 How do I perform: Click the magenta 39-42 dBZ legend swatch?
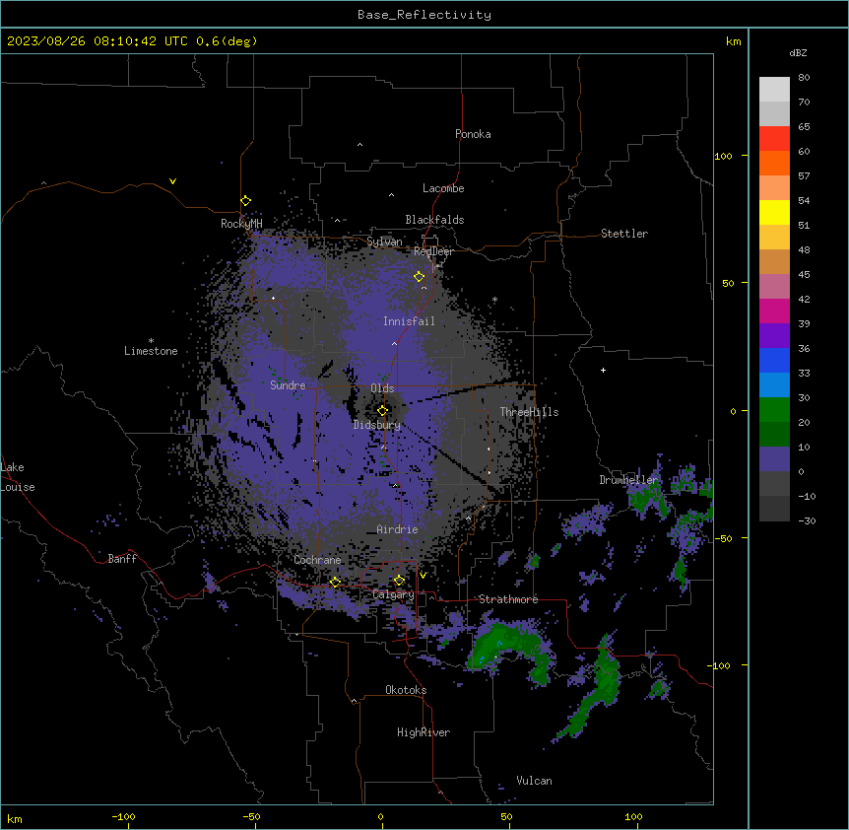tap(774, 311)
